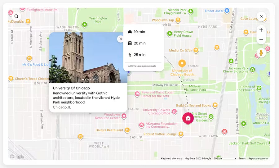
Task: Click the Mr G's Food & Liquor label
Action: point(36,65)
